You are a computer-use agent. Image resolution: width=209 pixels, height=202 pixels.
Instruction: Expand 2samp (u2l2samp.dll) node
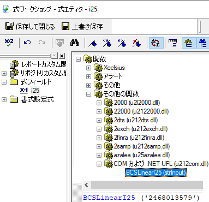(99, 146)
